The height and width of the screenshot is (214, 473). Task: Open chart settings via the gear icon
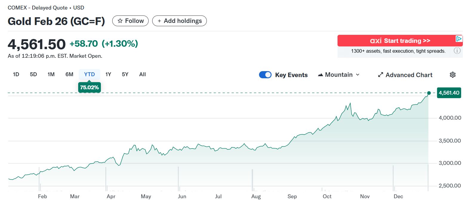tap(452, 75)
